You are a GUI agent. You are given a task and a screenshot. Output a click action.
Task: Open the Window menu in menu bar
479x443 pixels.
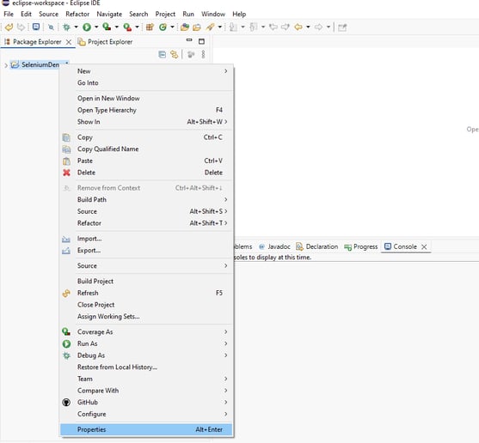[x=213, y=14]
